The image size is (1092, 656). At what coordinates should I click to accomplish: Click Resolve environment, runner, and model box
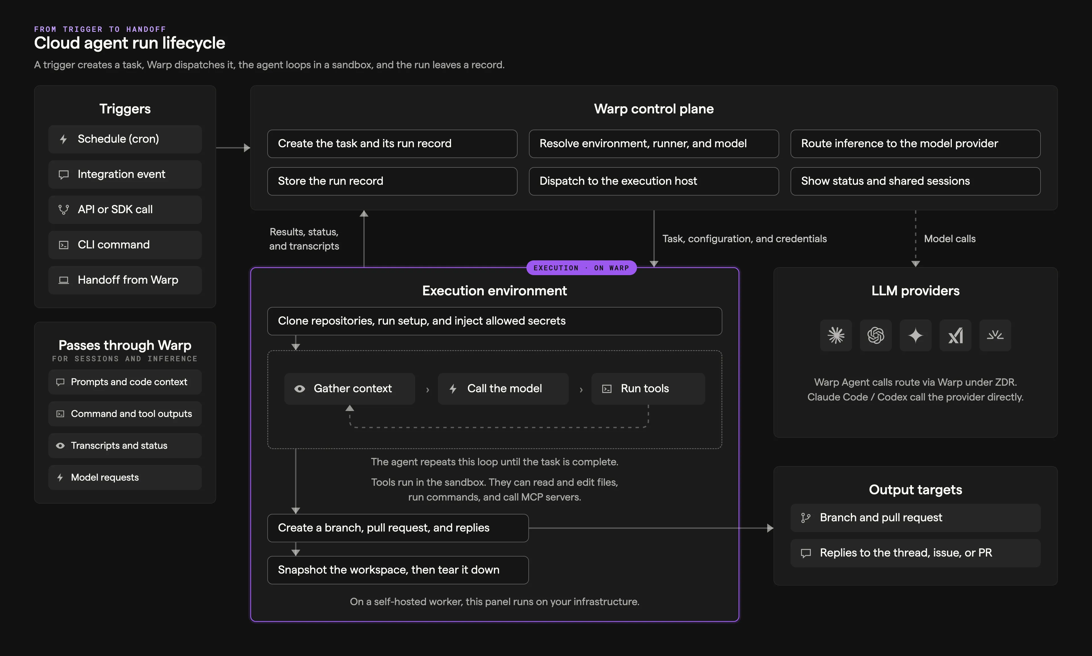[654, 144]
